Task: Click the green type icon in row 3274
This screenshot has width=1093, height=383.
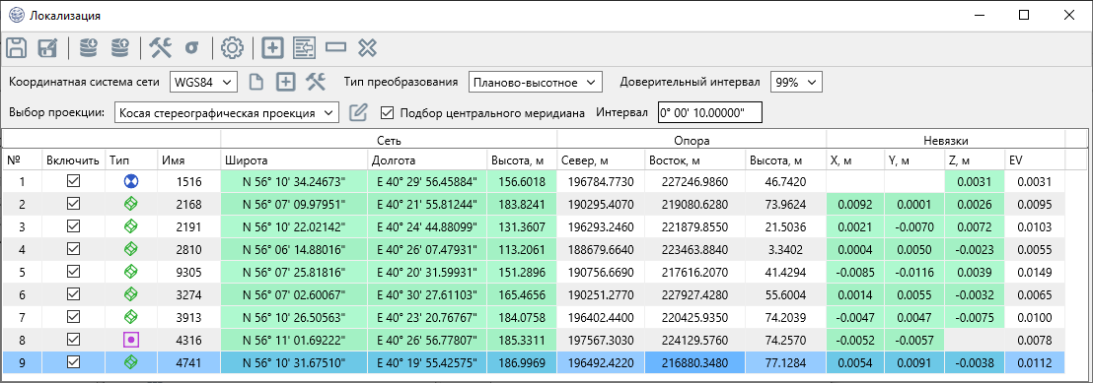Action: (132, 294)
